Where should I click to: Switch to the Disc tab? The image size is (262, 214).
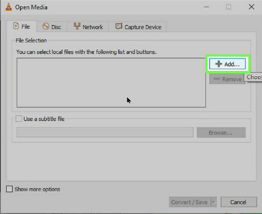(x=52, y=27)
